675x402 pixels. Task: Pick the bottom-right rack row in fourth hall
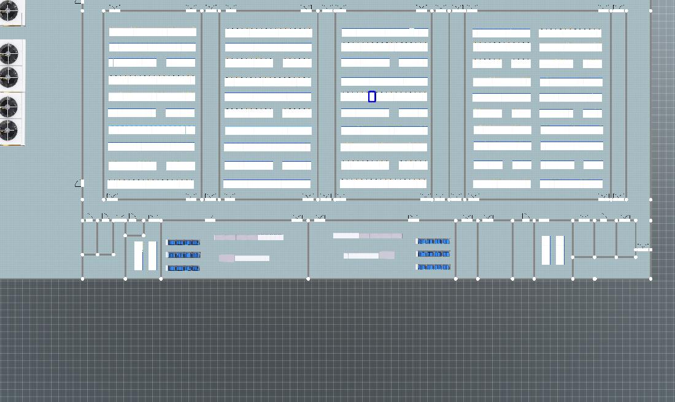[x=571, y=183]
